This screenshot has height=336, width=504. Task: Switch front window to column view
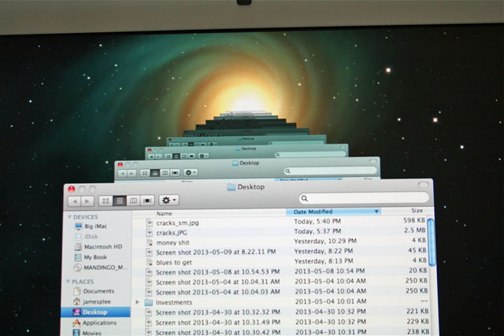133,201
